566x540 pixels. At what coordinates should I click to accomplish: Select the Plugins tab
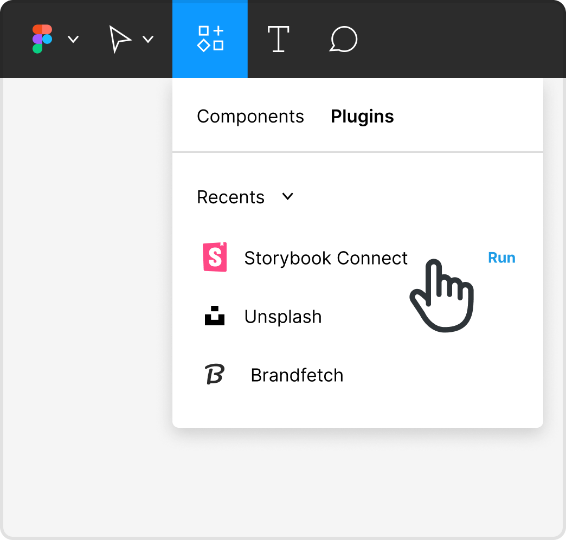(x=362, y=116)
